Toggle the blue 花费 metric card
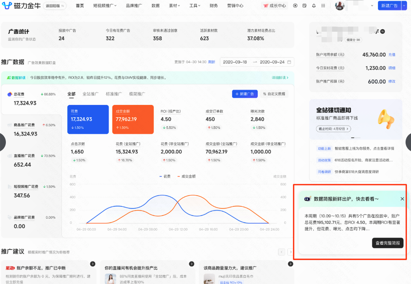 [x=88, y=120]
